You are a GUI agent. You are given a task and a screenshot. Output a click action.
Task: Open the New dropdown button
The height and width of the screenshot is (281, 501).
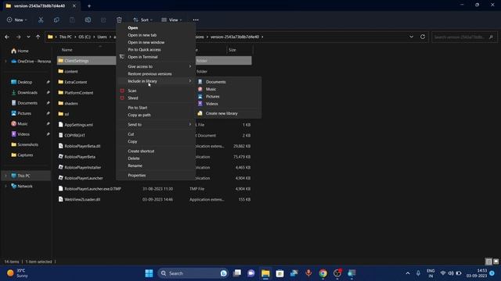(17, 20)
